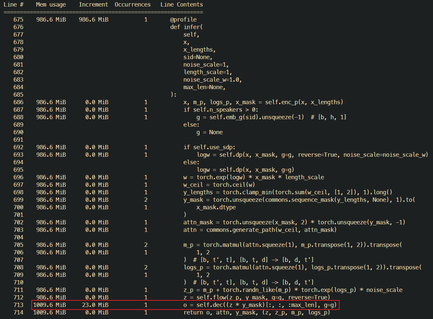
Task: Click the 'noise_scale=1,' parameter on line 681
Action: click(206, 64)
